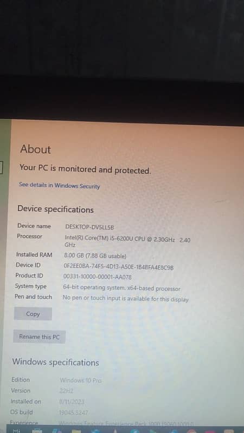The width and height of the screenshot is (244, 433).
Task: Click the Rename this PC button
Action: click(39, 337)
